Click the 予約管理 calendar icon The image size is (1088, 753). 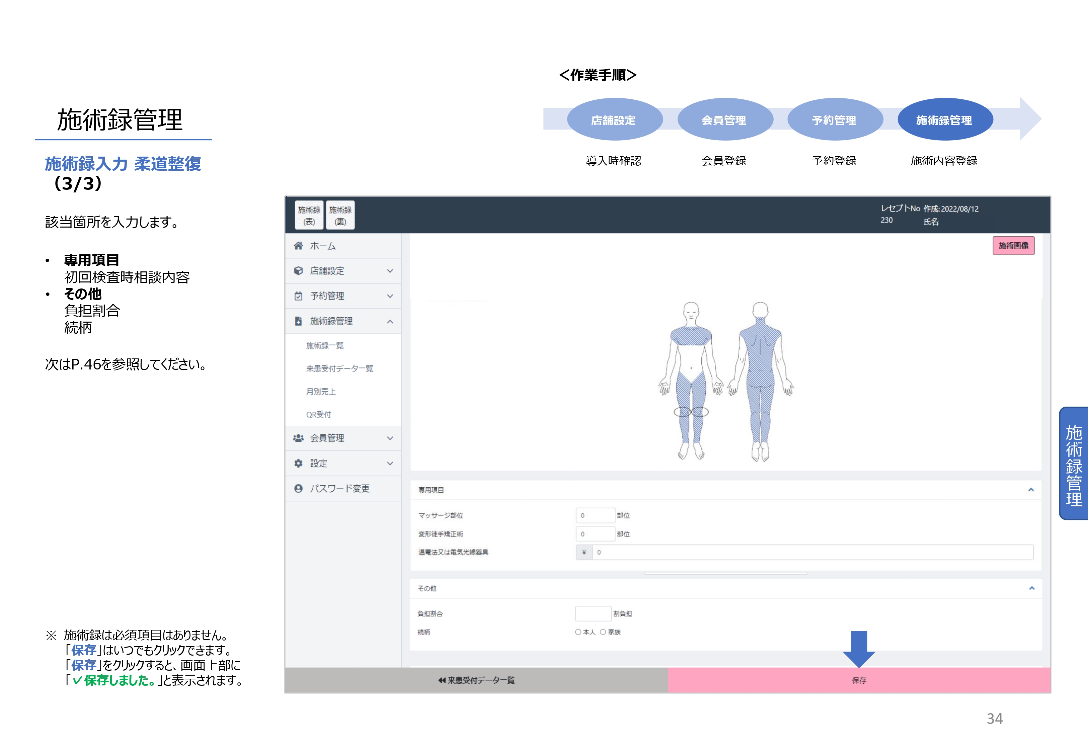pyautogui.click(x=298, y=296)
